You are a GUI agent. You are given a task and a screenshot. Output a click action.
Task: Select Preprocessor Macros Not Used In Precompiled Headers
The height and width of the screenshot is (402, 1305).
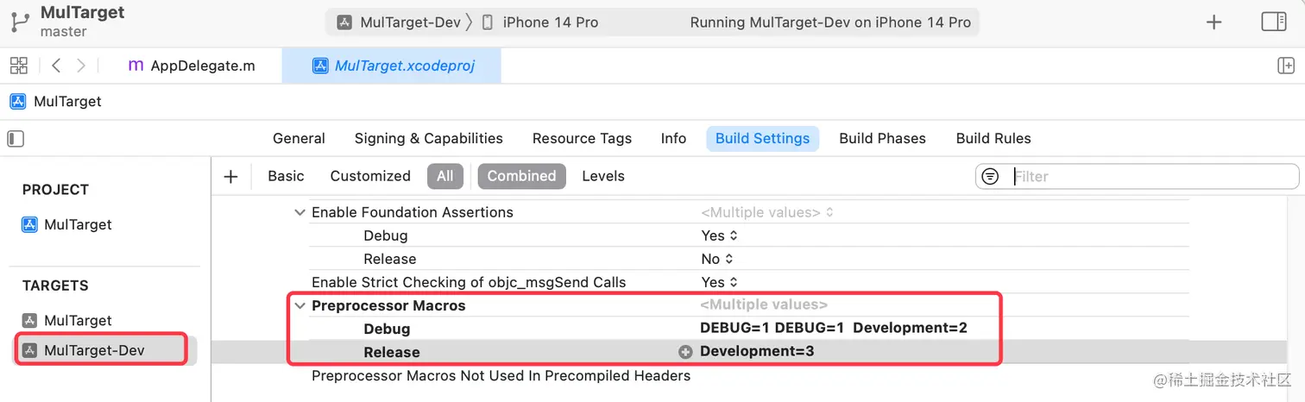(x=501, y=375)
